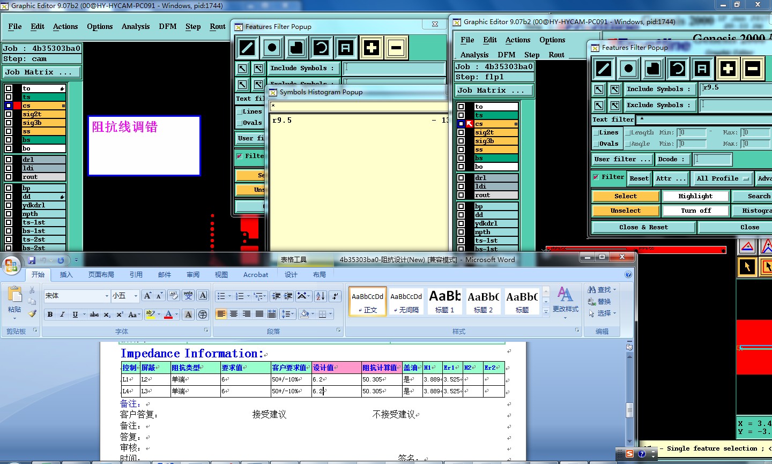The image size is (772, 464).
Task: Open DFM menu in flp1 step window
Action: tap(507, 55)
